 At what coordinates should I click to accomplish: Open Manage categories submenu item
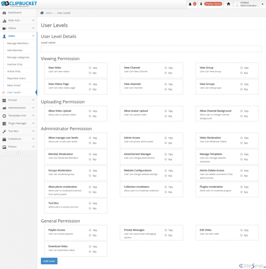18,57
